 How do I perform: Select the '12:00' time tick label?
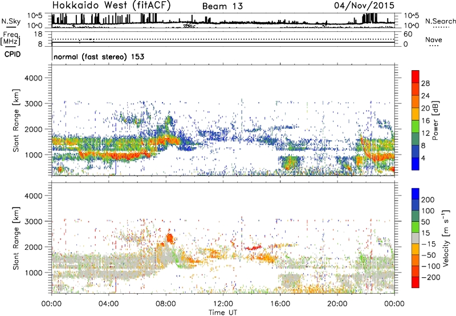point(223,304)
